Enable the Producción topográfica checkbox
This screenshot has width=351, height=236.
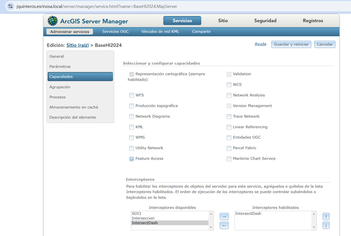(132, 106)
